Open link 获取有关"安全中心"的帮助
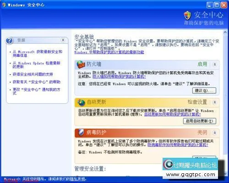 click(x=37, y=82)
